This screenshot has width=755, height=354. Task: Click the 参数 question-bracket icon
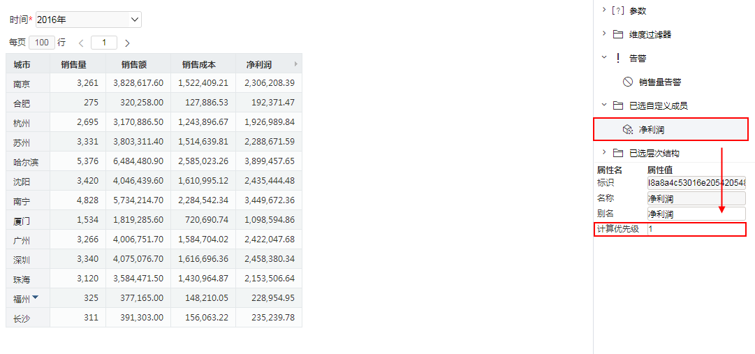click(618, 10)
